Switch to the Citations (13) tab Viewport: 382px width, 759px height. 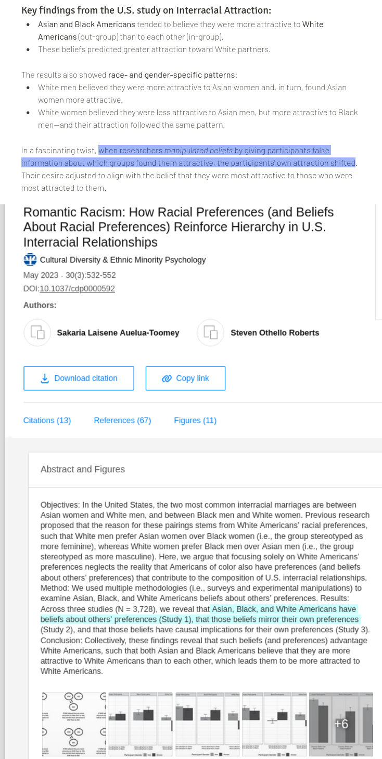point(47,420)
